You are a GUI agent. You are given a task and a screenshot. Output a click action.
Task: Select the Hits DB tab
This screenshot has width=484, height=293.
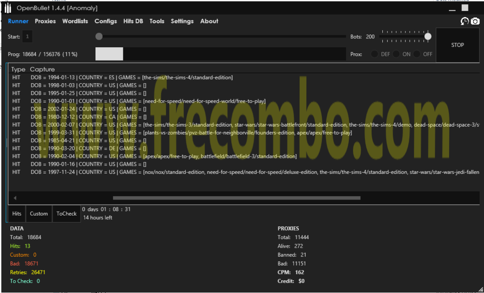pos(133,21)
